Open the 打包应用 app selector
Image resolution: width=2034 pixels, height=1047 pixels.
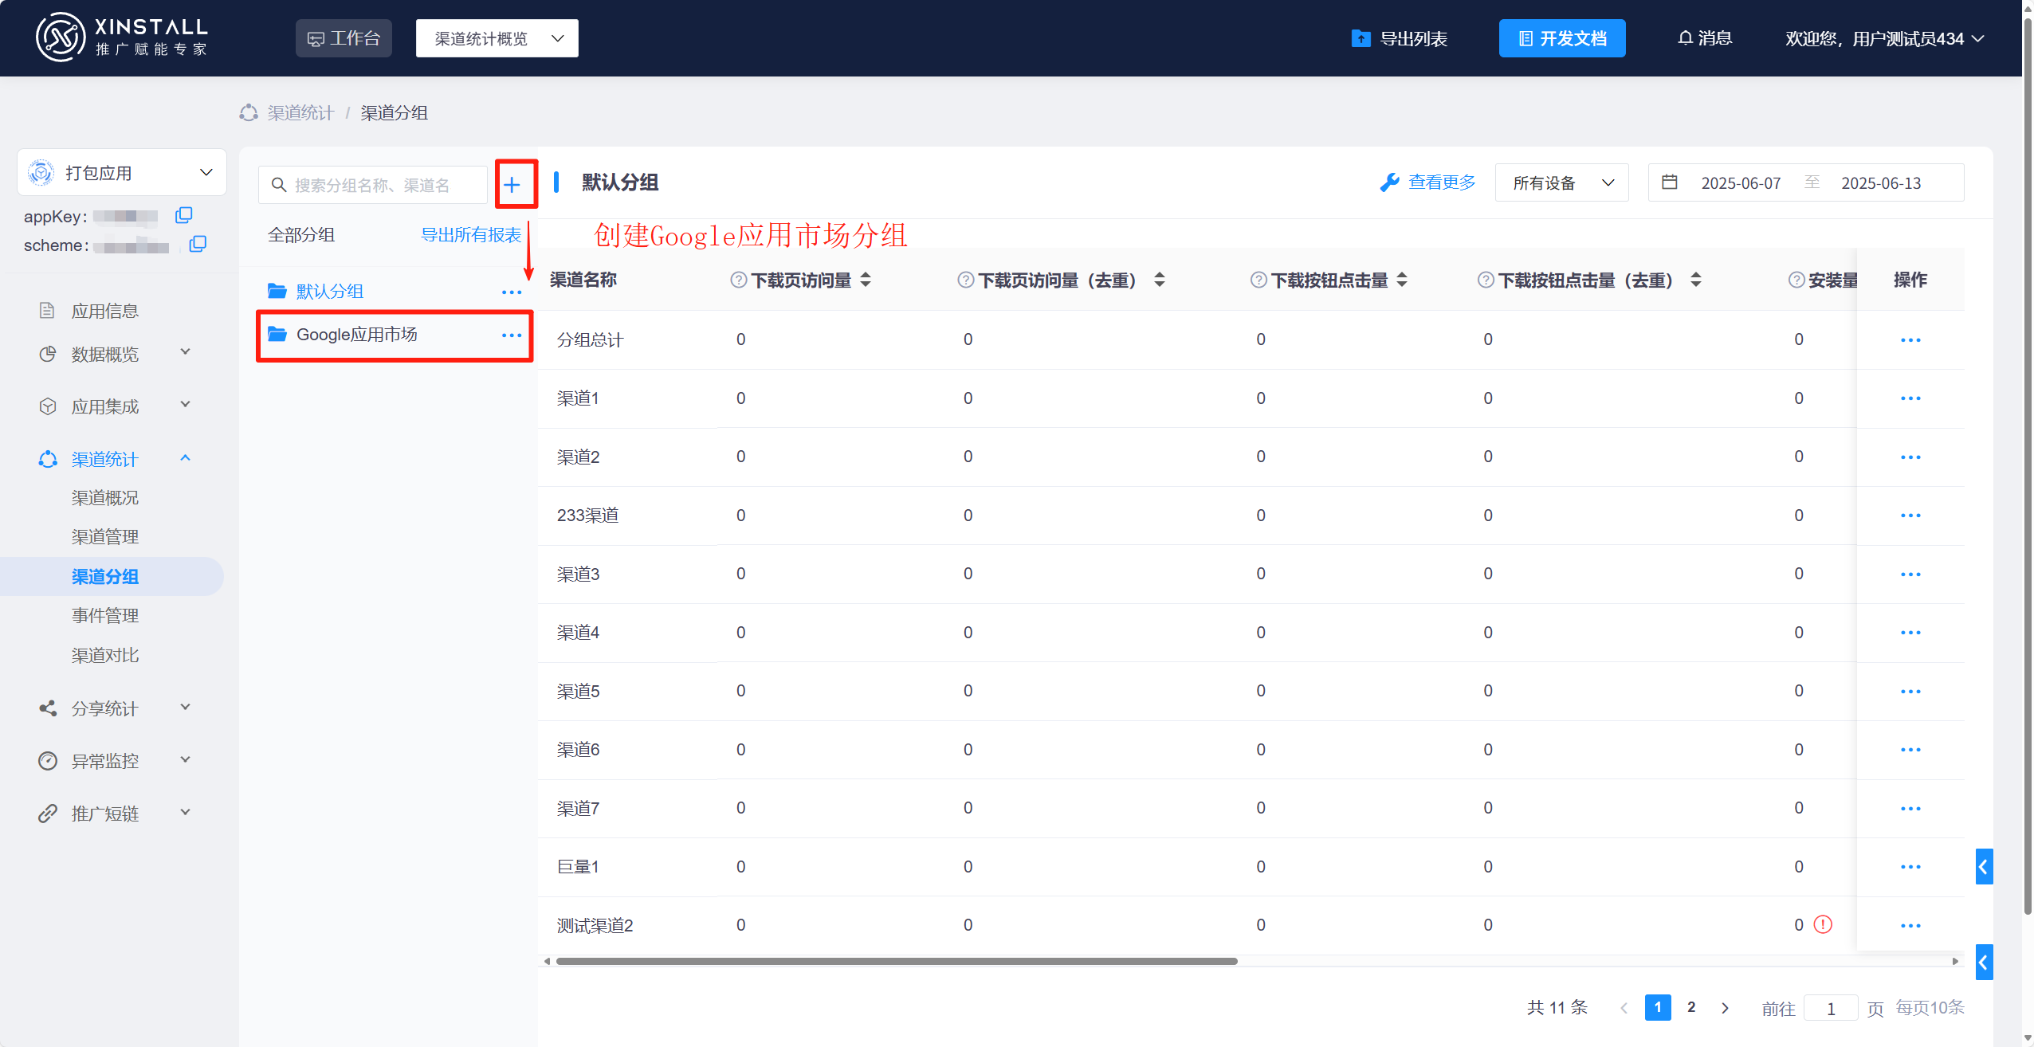122,172
